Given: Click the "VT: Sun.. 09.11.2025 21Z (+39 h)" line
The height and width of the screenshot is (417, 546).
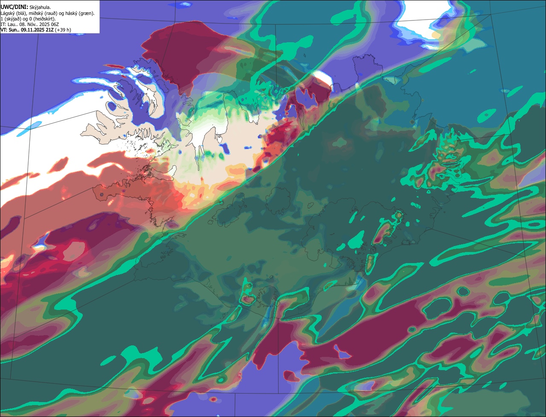Looking at the screenshot, I should pos(36,30).
